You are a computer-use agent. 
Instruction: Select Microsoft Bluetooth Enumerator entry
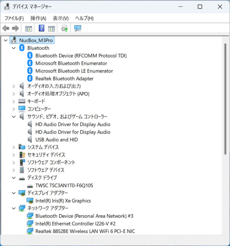[71, 63]
